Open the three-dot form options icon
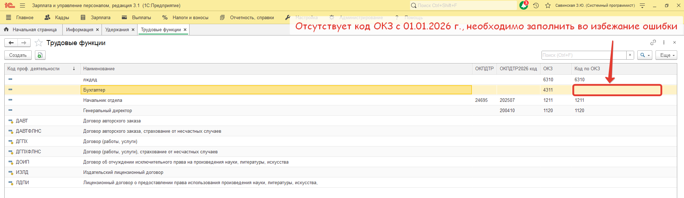The image size is (684, 198). tap(664, 43)
